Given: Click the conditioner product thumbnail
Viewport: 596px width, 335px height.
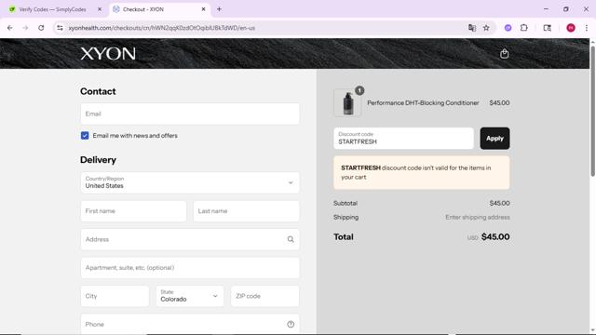Looking at the screenshot, I should tap(347, 102).
